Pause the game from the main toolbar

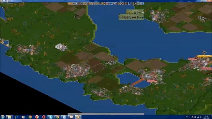(x=69, y=4)
